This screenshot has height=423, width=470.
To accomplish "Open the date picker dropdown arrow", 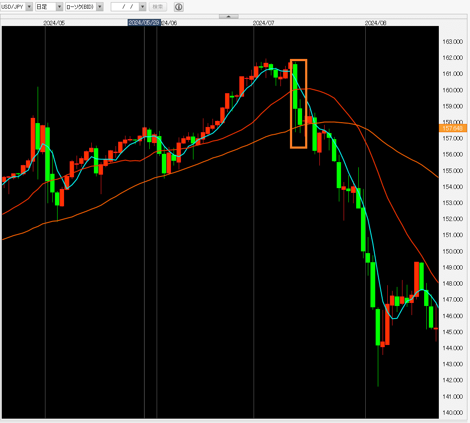I will click(x=143, y=7).
